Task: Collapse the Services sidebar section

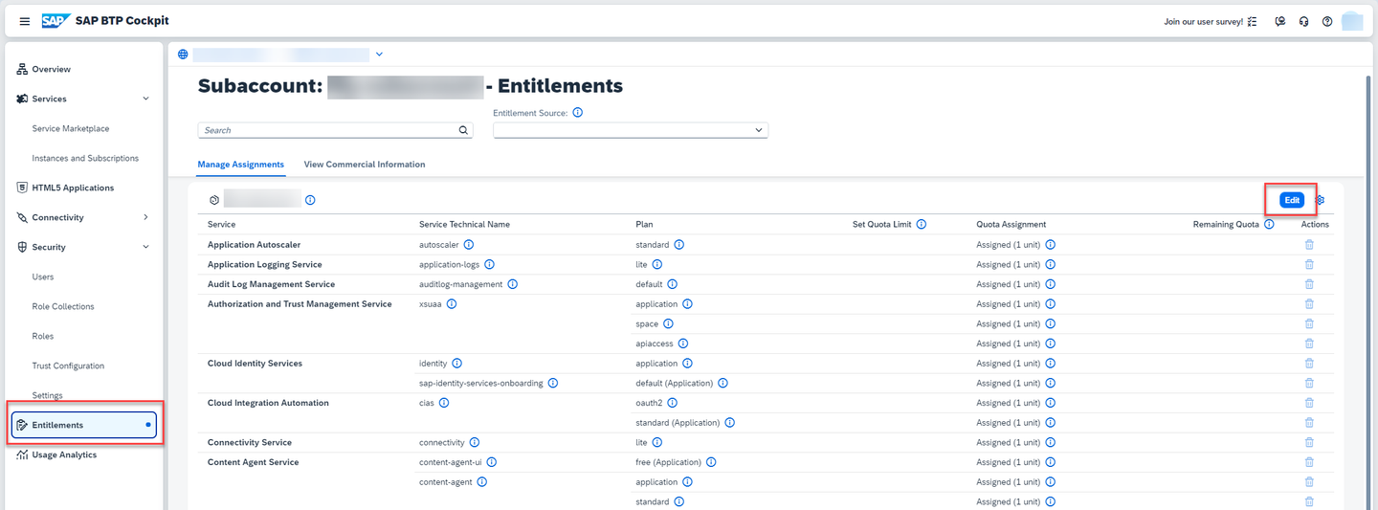Action: (x=145, y=99)
